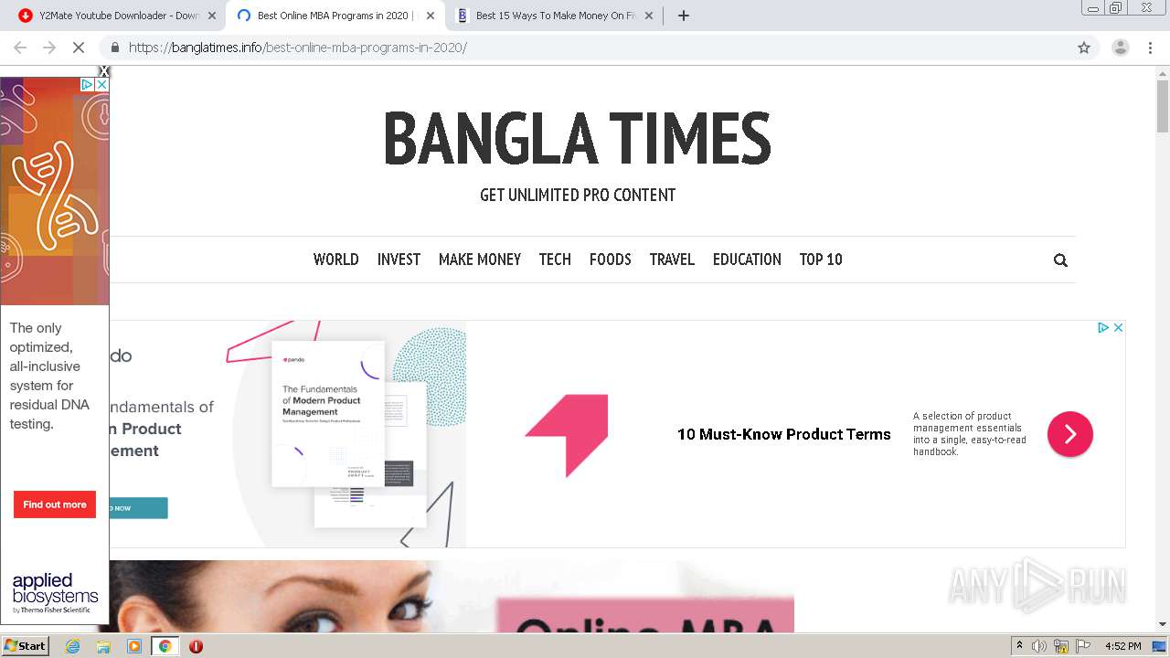Viewport: 1170px width, 658px height.
Task: Open the Windows Start menu
Action: pos(26,645)
